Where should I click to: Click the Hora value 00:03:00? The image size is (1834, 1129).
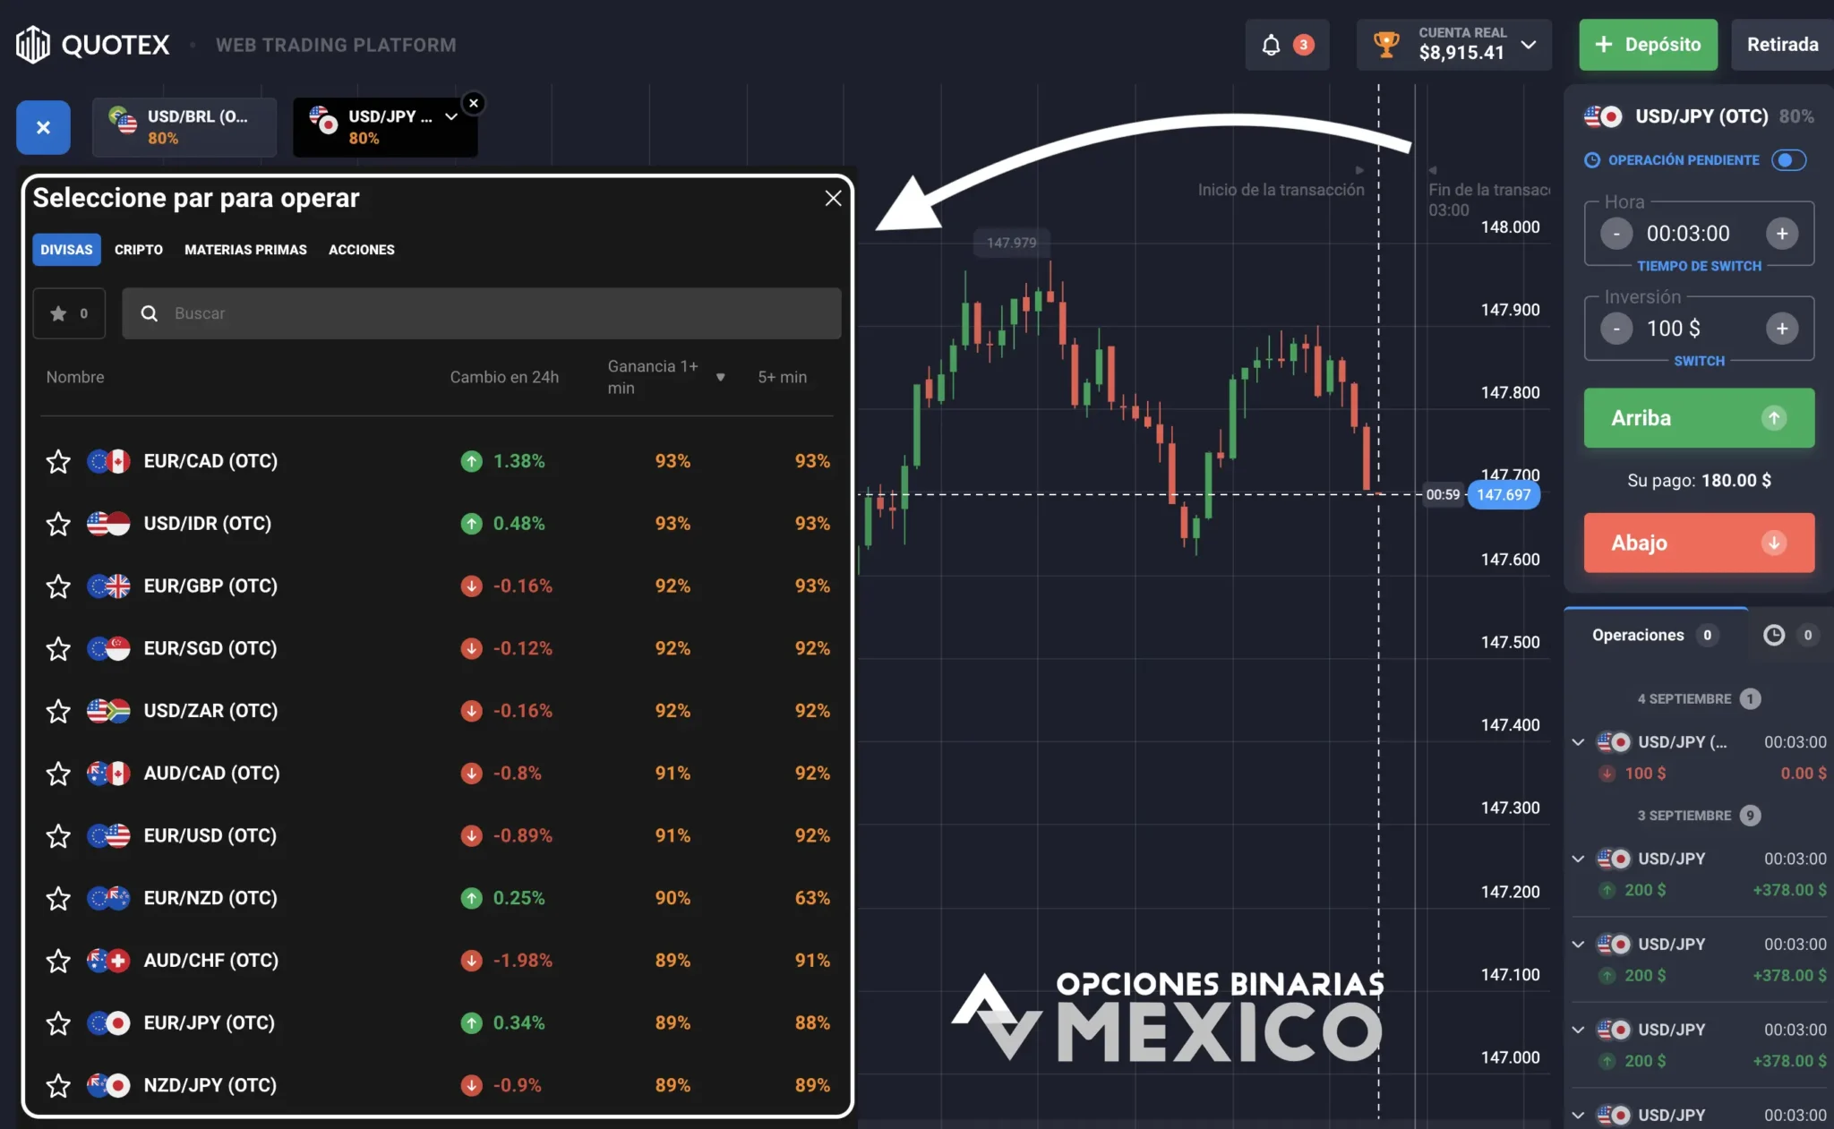click(1688, 234)
